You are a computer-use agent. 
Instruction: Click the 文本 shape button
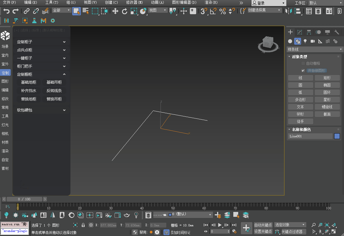(x=300, y=107)
